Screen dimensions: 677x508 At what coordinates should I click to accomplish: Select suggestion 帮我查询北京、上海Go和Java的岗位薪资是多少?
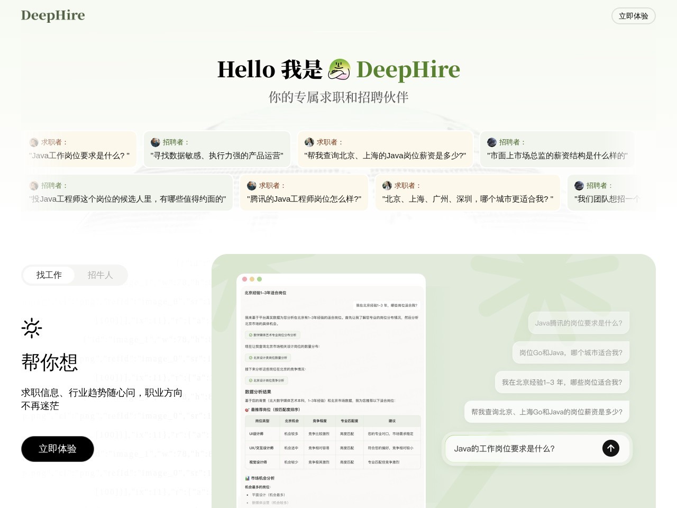click(x=547, y=412)
